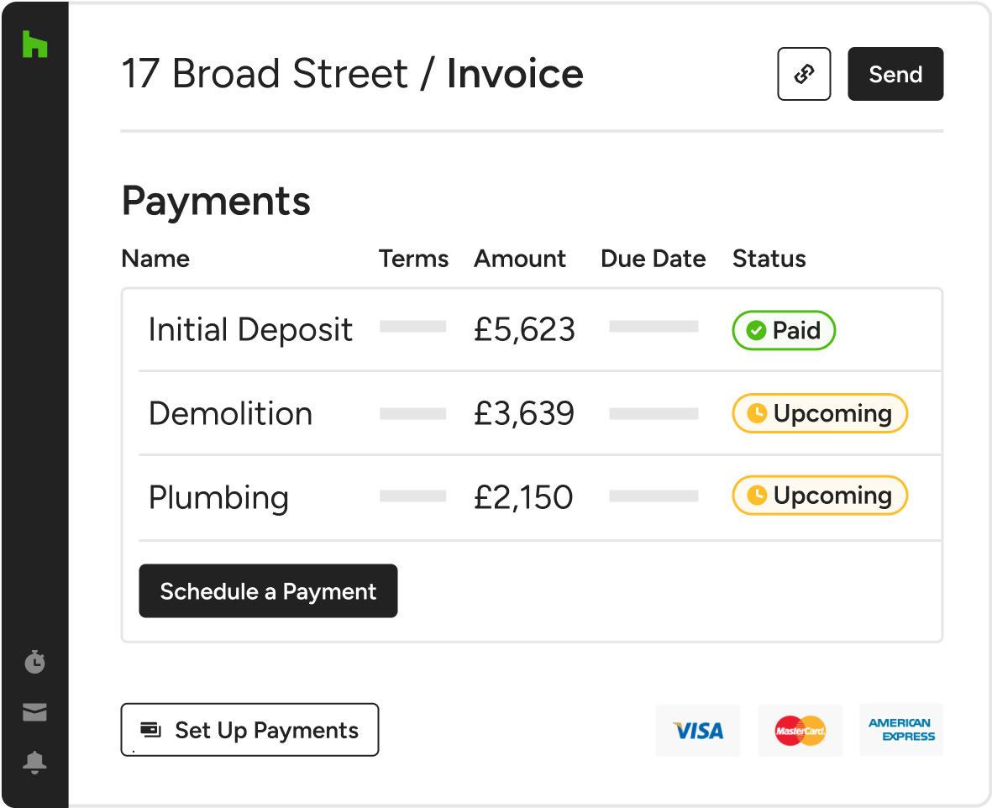Open the timer icon in sidebar

click(34, 662)
